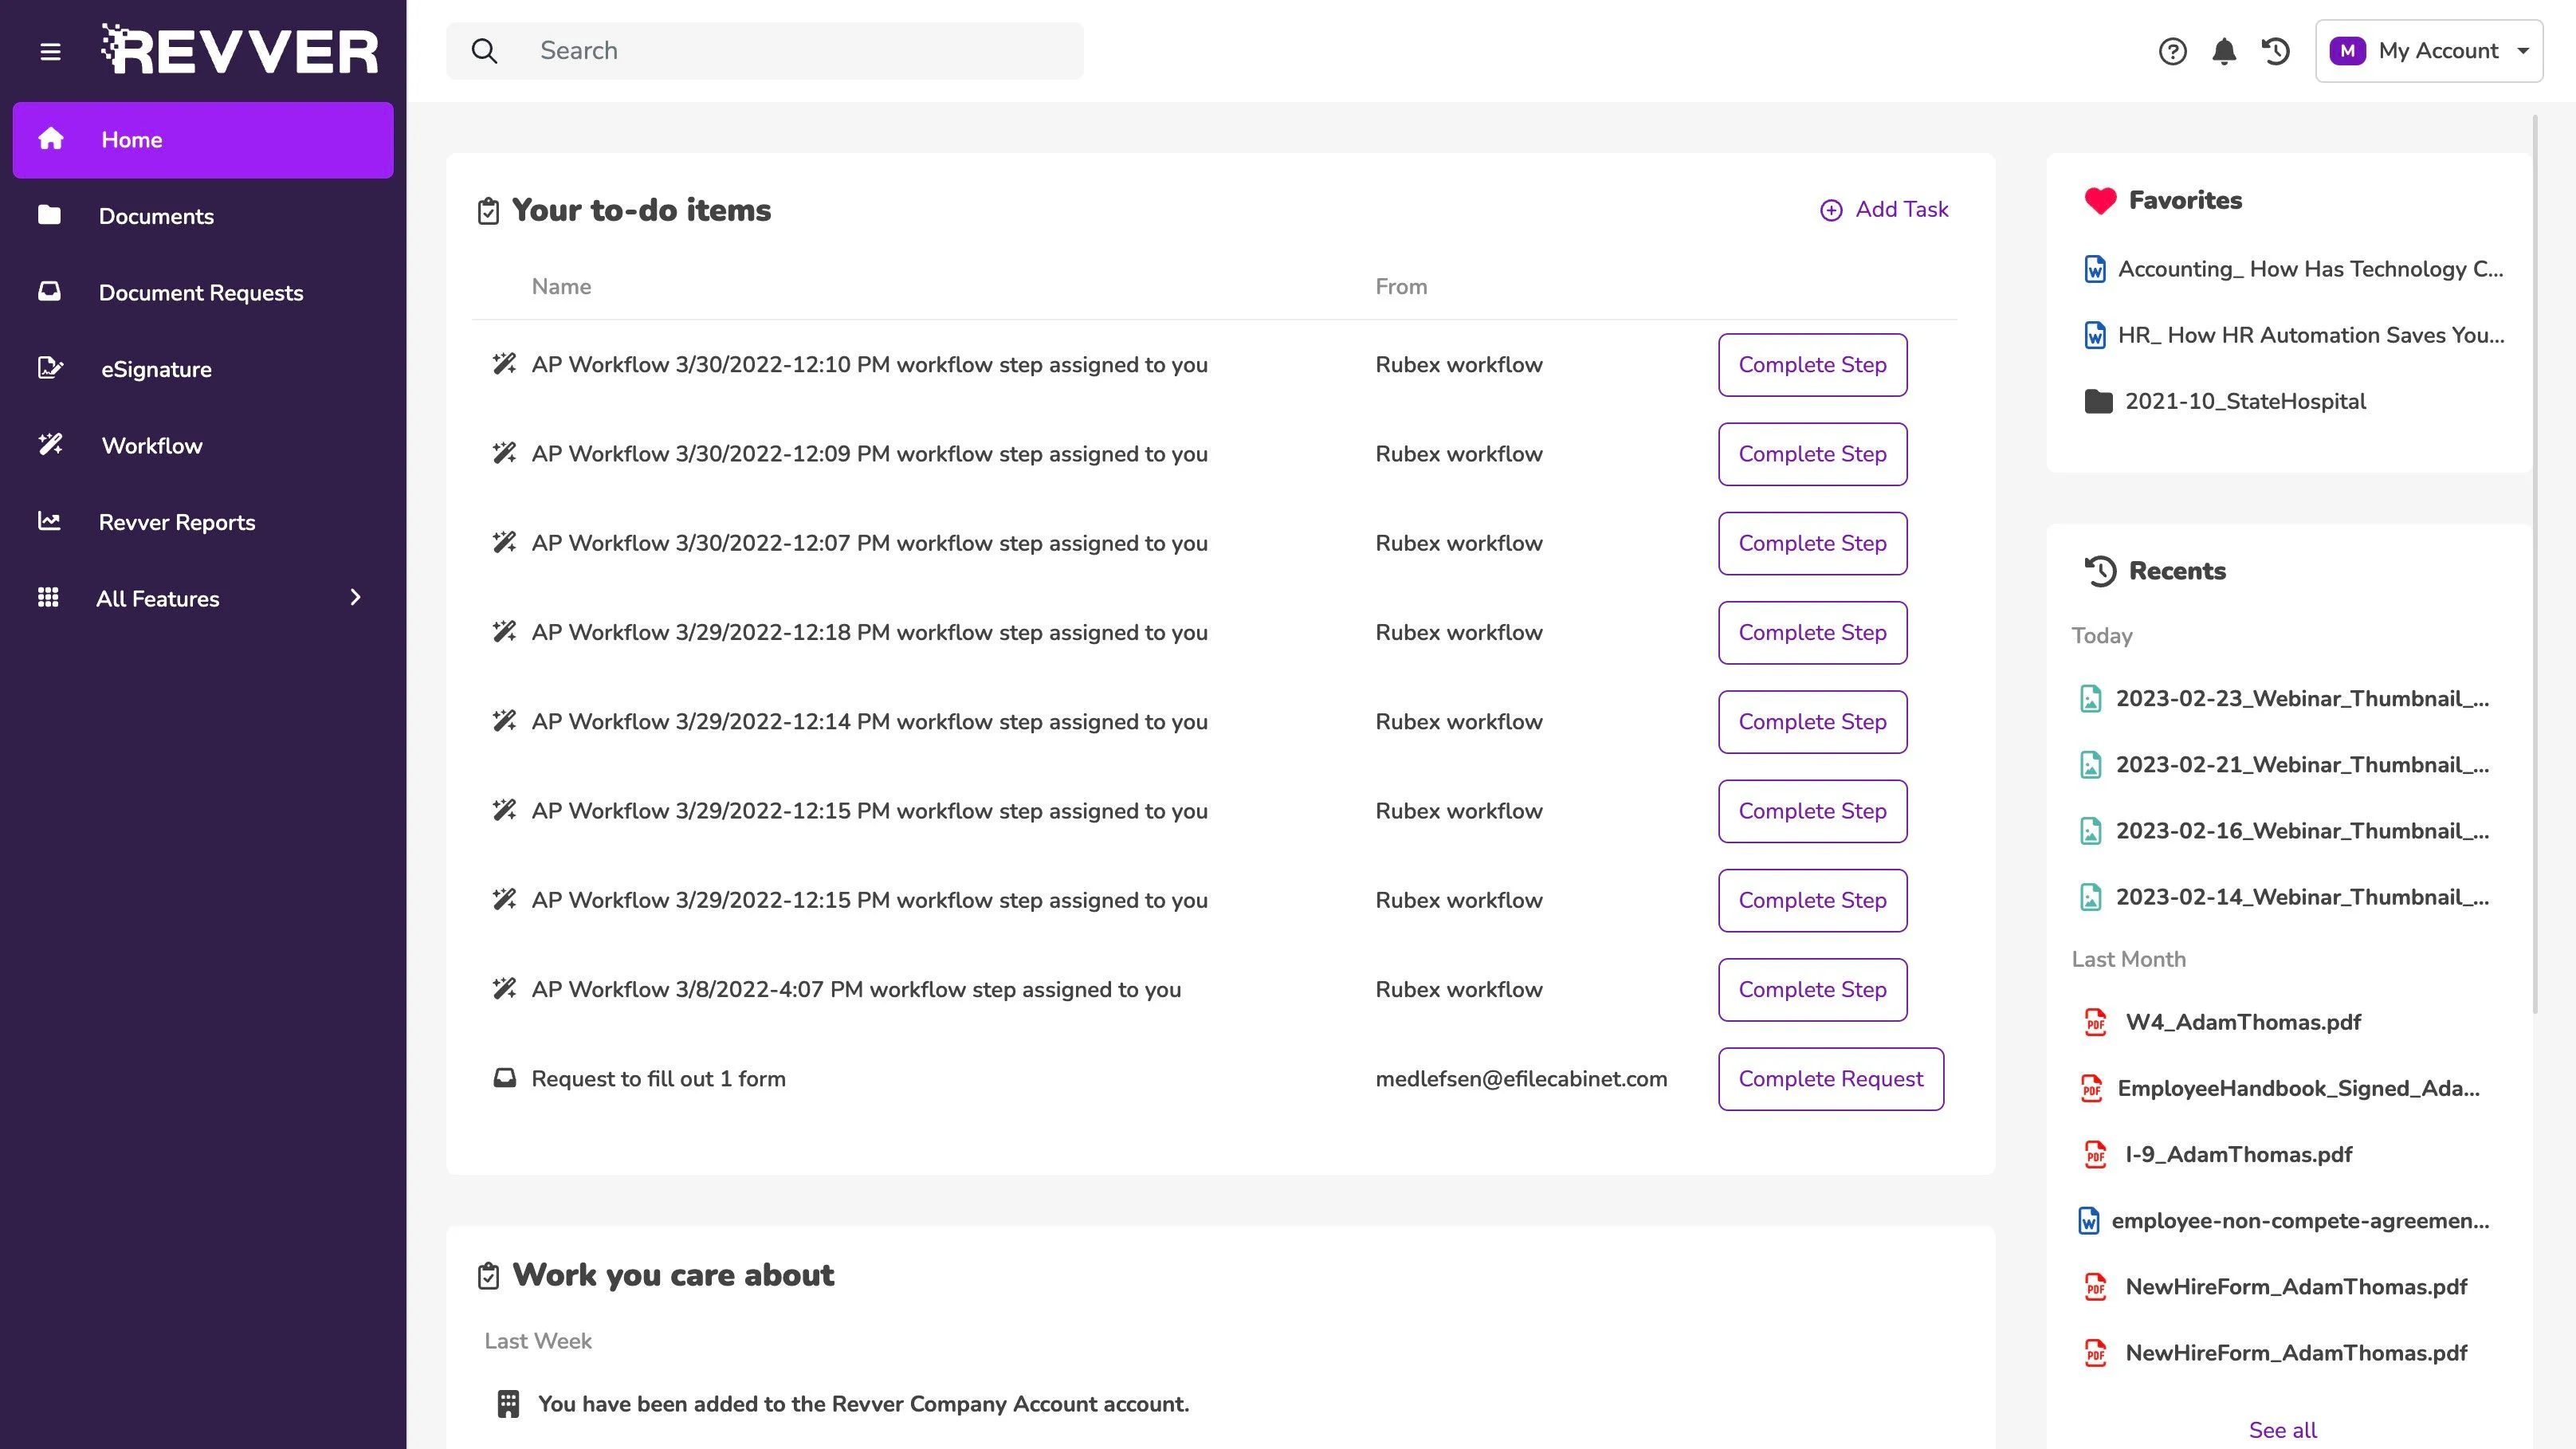The width and height of the screenshot is (2576, 1449).
Task: Open the My Account dropdown
Action: coord(2429,51)
